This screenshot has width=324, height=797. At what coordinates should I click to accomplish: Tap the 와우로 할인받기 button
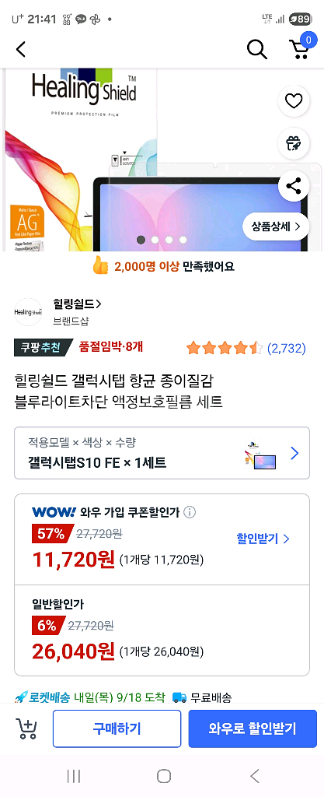pos(252,729)
